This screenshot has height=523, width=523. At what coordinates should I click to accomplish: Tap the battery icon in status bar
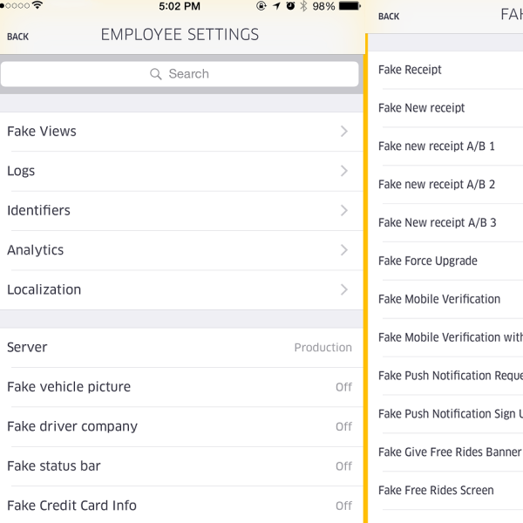pyautogui.click(x=350, y=6)
